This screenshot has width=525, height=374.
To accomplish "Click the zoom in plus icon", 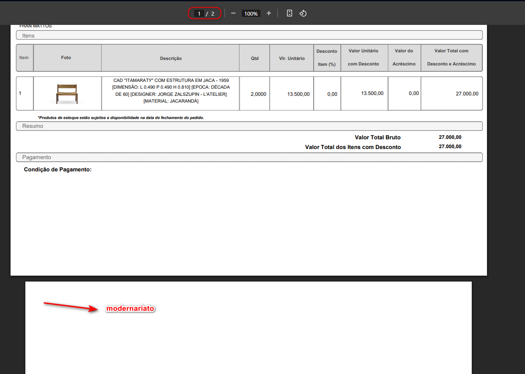I will [268, 14].
